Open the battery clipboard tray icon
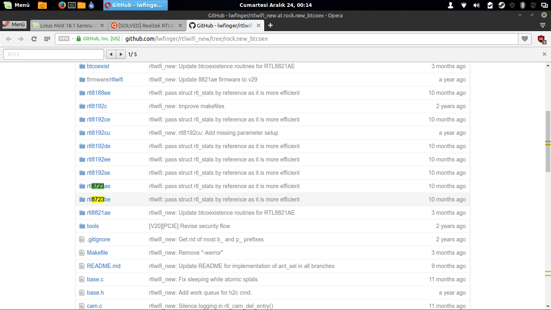Viewport: 551px width, 310px height. point(490,5)
